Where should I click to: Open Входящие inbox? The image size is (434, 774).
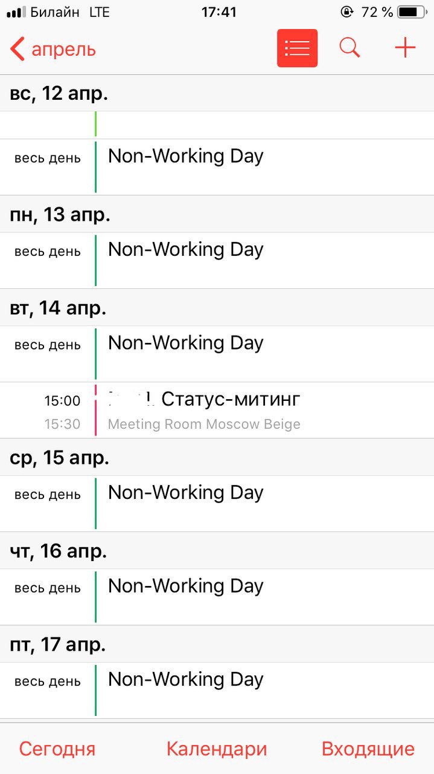click(368, 749)
